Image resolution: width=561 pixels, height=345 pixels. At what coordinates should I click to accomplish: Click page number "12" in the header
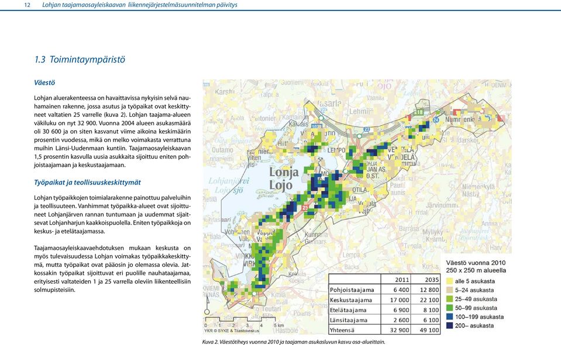point(27,5)
